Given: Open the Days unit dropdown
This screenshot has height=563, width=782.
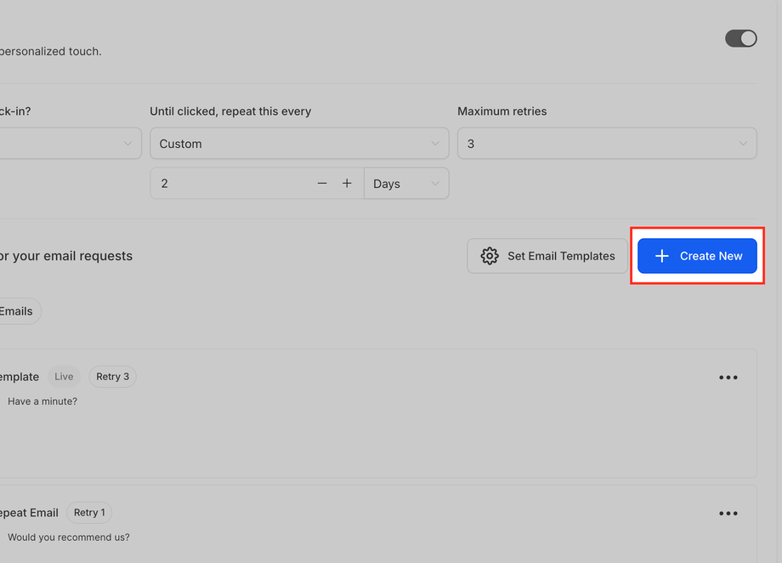Looking at the screenshot, I should 406,184.
